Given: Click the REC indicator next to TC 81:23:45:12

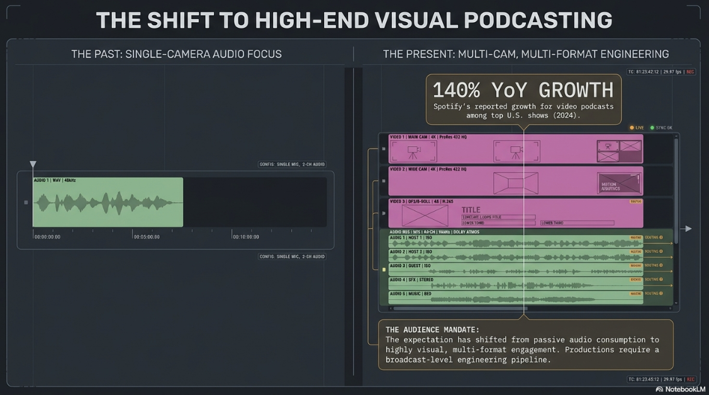Looking at the screenshot, I should pos(691,379).
